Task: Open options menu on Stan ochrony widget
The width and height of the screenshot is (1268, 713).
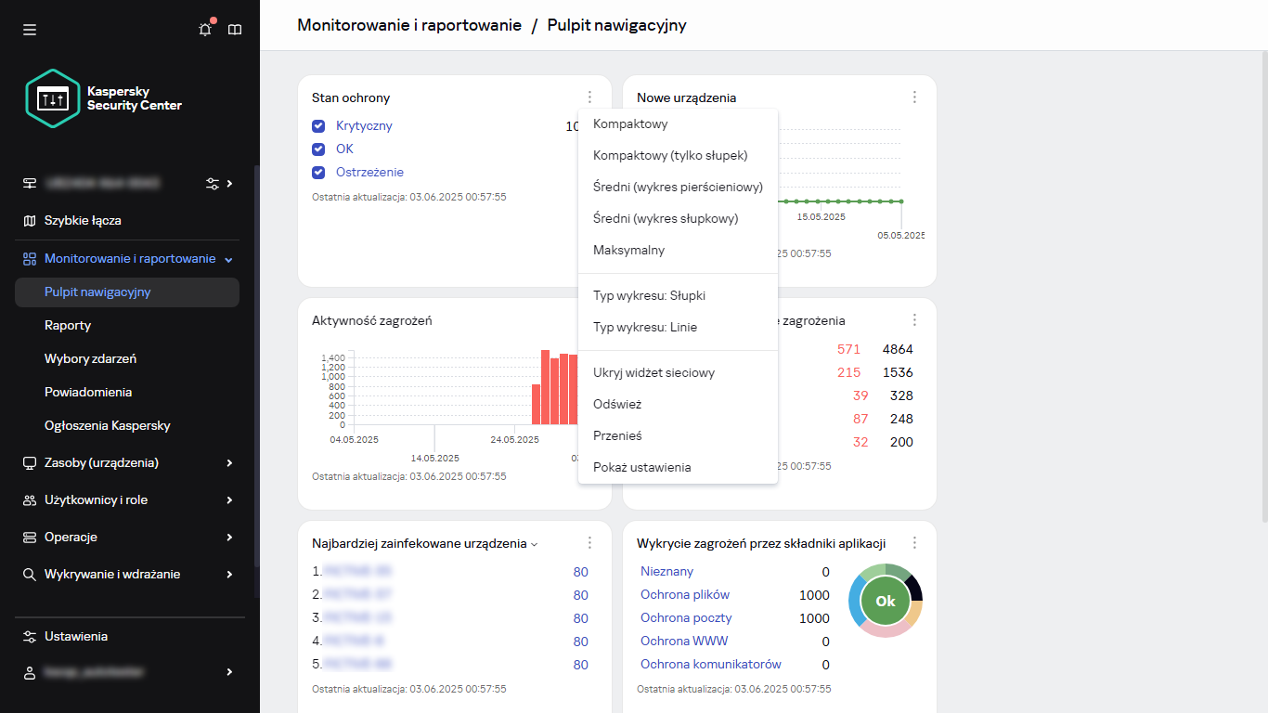Action: point(589,96)
